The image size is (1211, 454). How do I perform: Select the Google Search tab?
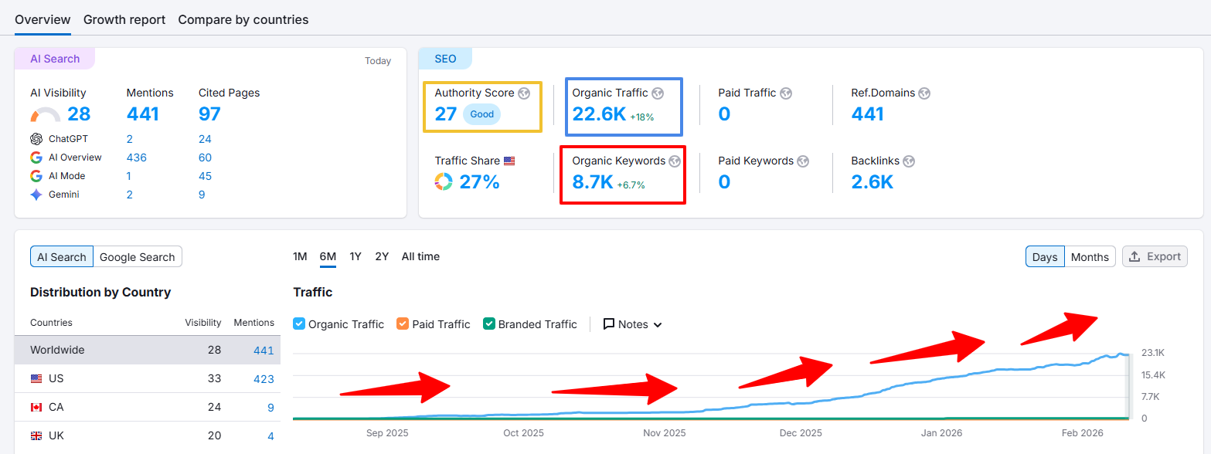[137, 256]
